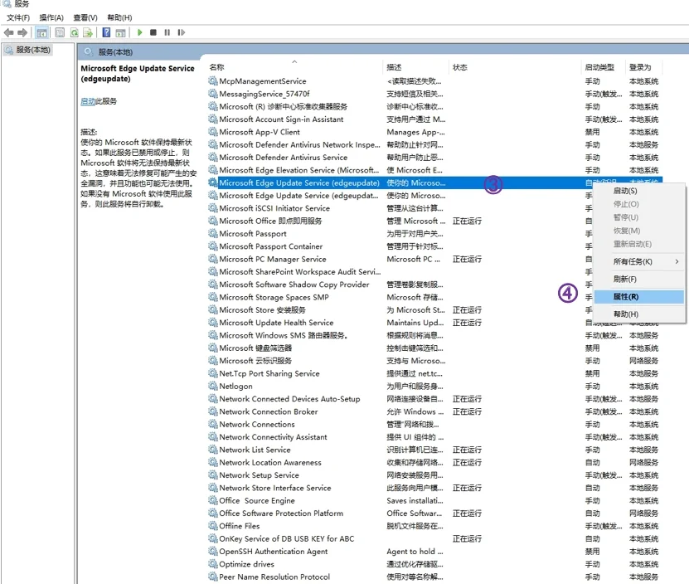This screenshot has height=584, width=689.
Task: Go forward with the toolbar Forward arrow
Action: pos(22,32)
